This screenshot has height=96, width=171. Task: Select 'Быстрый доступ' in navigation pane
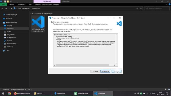(x=10, y=15)
